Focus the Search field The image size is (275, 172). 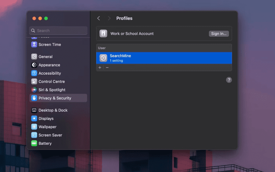(58, 31)
